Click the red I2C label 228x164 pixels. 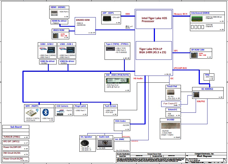[172, 78]
